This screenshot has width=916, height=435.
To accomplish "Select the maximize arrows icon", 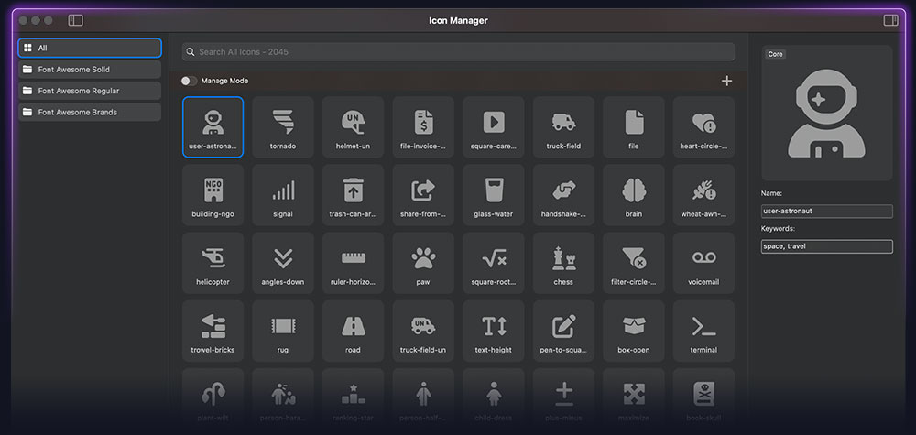I will pyautogui.click(x=634, y=398).
